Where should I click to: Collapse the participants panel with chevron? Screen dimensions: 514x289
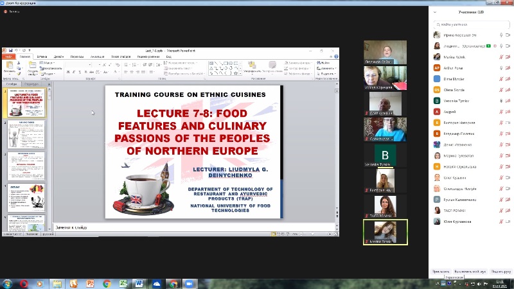click(435, 12)
